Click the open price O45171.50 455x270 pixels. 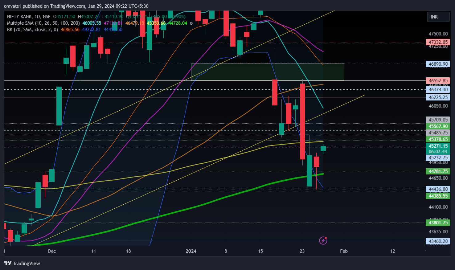point(64,17)
